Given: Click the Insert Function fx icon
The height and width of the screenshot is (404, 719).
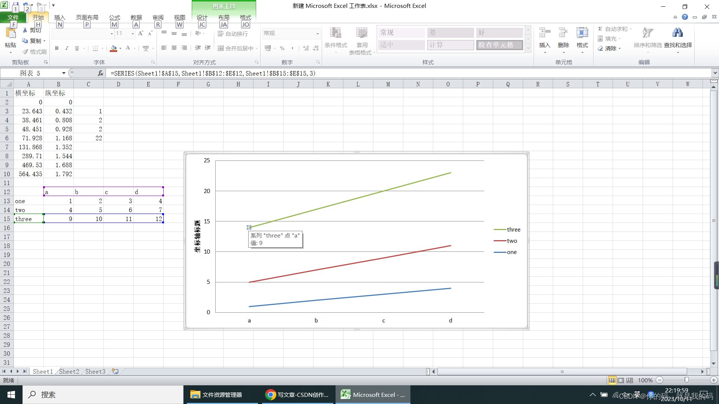Looking at the screenshot, I should pyautogui.click(x=100, y=73).
